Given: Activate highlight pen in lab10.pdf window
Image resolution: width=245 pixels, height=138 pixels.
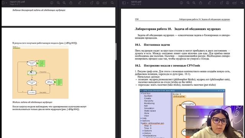Looking at the screenshot, I should 209,3.
